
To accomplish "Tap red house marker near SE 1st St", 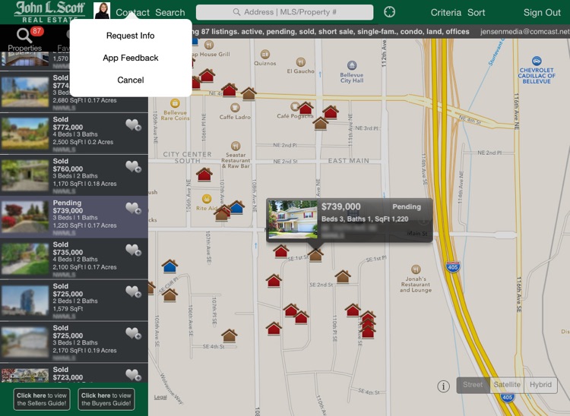I will tap(281, 251).
